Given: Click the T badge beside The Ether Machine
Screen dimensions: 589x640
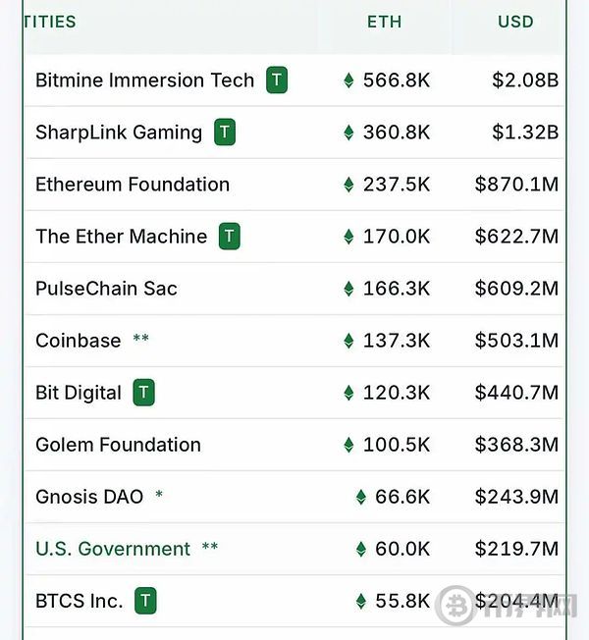Looking at the screenshot, I should (230, 236).
